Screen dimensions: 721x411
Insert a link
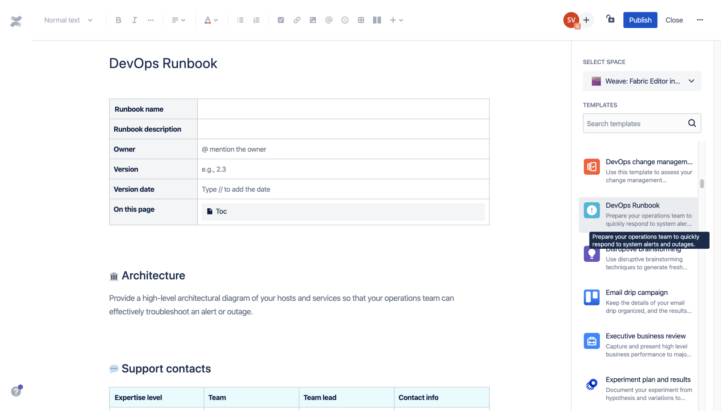point(297,20)
